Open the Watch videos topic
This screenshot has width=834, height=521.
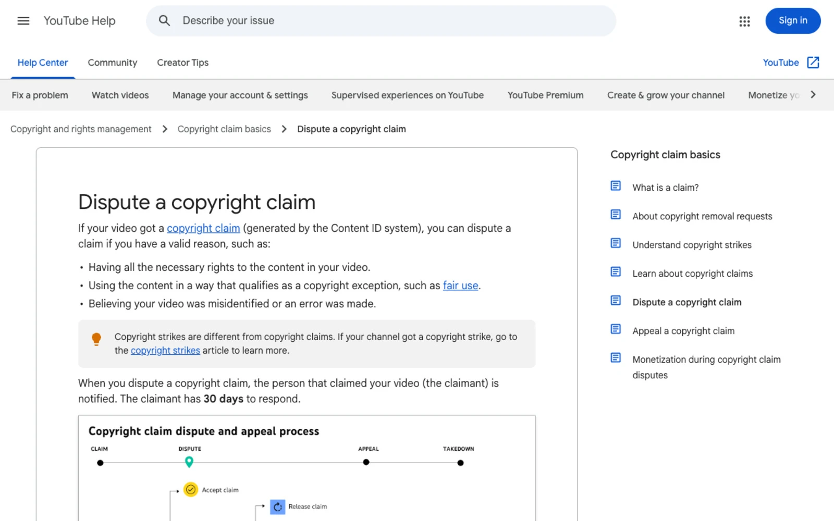click(x=120, y=95)
